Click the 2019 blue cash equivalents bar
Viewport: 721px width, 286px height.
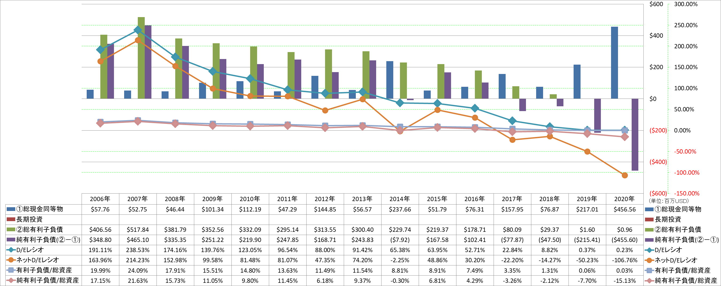click(577, 81)
